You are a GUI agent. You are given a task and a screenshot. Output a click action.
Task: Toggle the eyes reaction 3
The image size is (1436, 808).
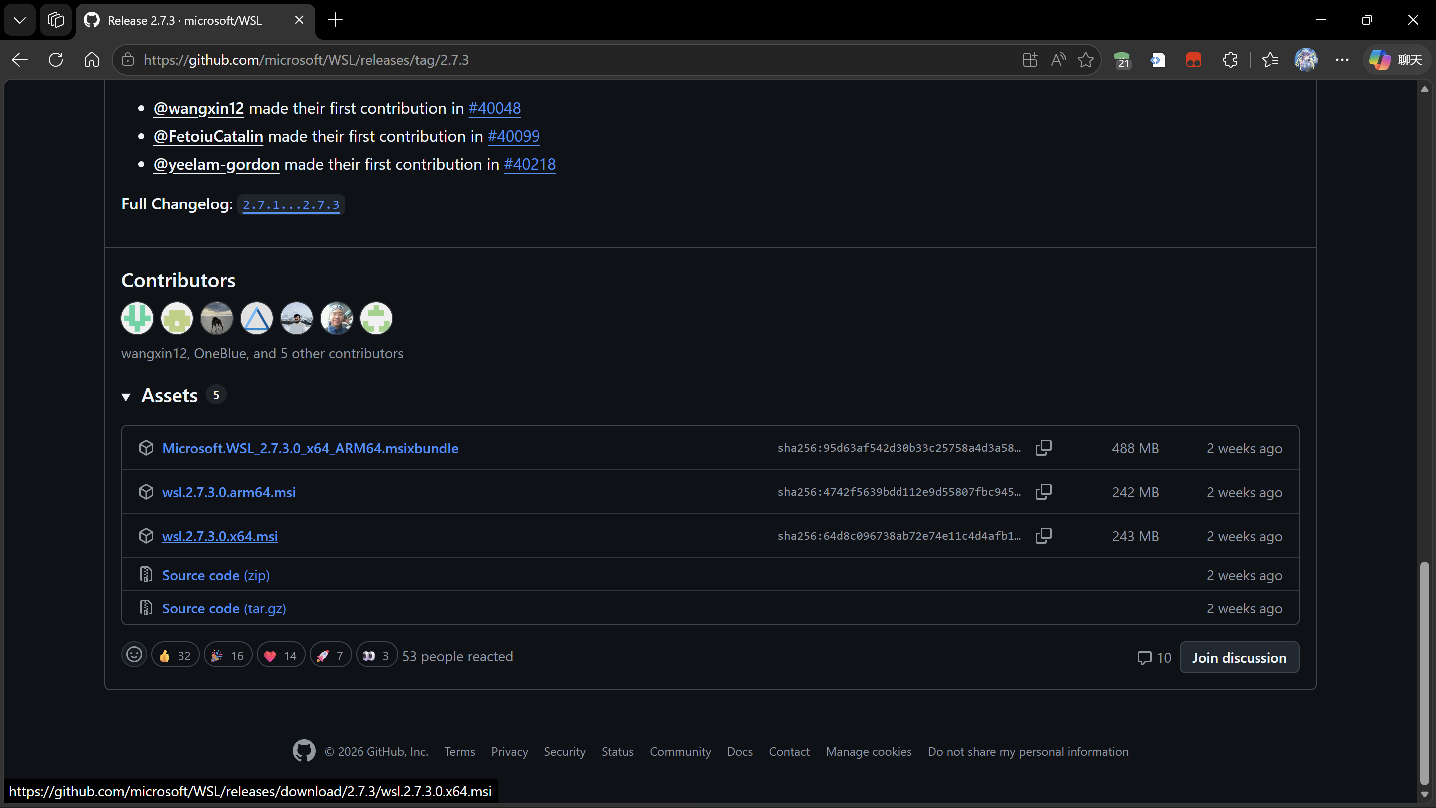pos(377,656)
